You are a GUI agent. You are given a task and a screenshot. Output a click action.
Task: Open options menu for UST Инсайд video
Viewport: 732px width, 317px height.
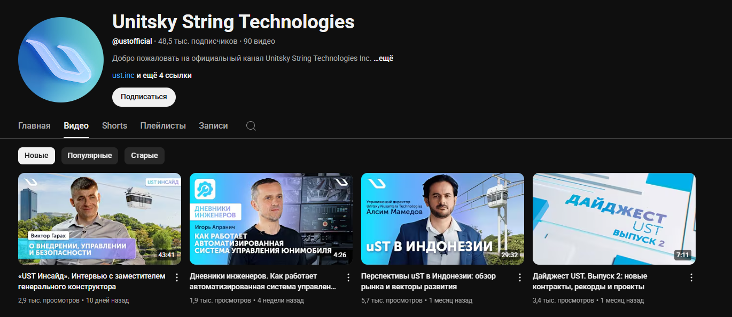(x=177, y=278)
